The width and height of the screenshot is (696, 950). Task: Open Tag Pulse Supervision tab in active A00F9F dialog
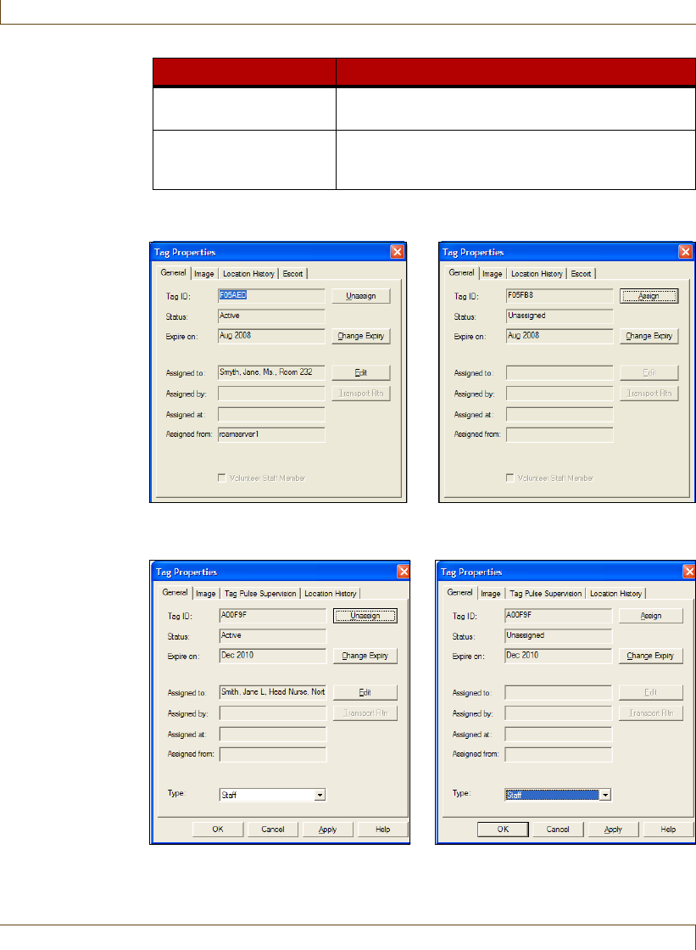pos(260,594)
